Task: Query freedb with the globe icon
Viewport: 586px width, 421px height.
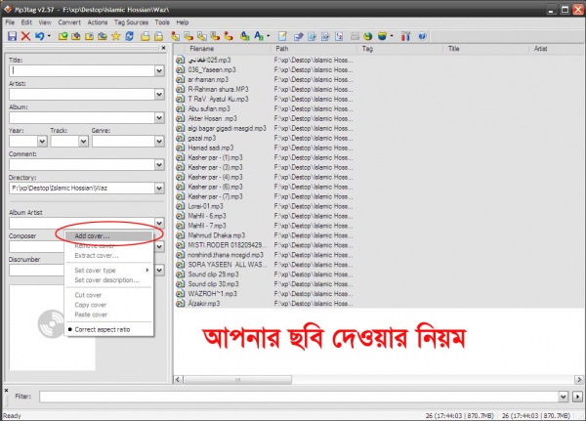Action: [x=368, y=36]
